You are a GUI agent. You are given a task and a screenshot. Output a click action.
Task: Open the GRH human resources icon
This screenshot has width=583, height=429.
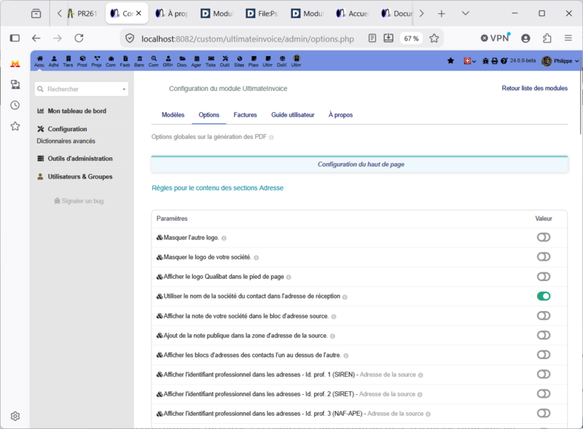click(168, 61)
